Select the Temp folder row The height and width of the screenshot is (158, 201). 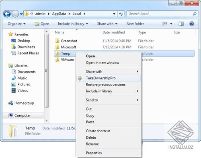[x=124, y=53]
